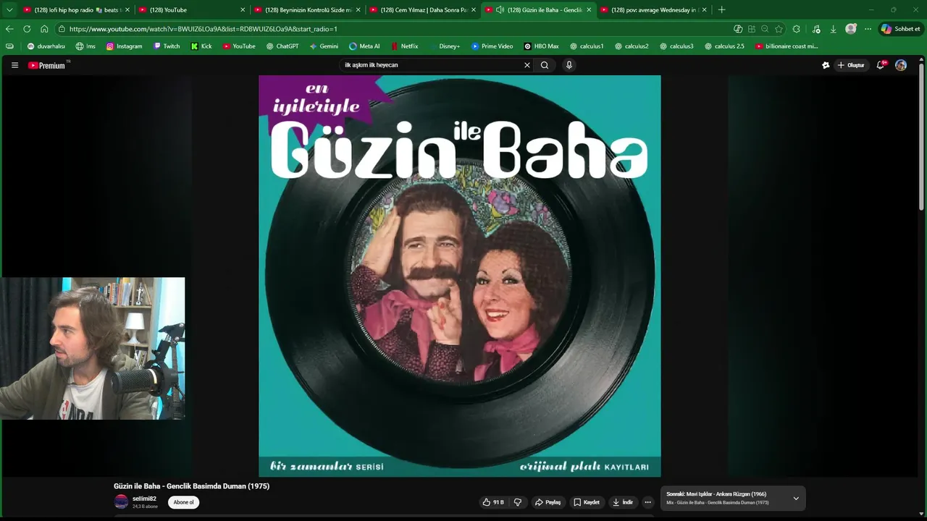Switch to Cem Yılmaz Daha Sonra tab

click(423, 10)
